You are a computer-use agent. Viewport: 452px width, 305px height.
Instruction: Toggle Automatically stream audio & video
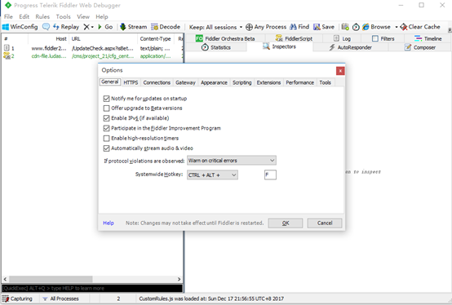tap(106, 148)
